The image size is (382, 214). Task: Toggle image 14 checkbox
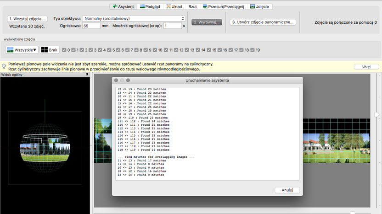pos(198,50)
